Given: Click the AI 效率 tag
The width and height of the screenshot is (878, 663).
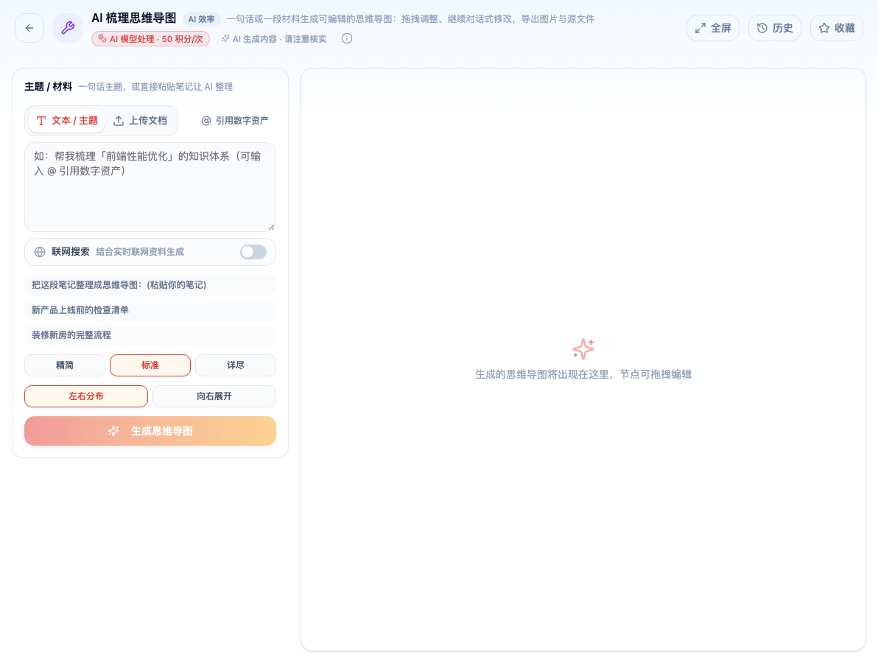Looking at the screenshot, I should point(202,19).
